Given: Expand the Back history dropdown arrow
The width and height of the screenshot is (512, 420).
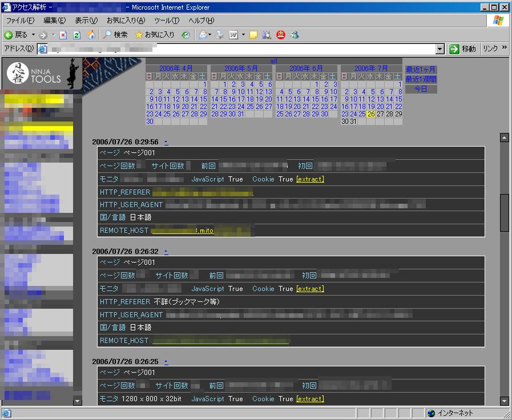Looking at the screenshot, I should (x=33, y=35).
